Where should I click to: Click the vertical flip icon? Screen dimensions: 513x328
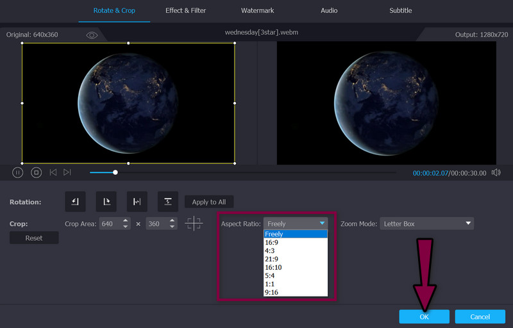167,201
